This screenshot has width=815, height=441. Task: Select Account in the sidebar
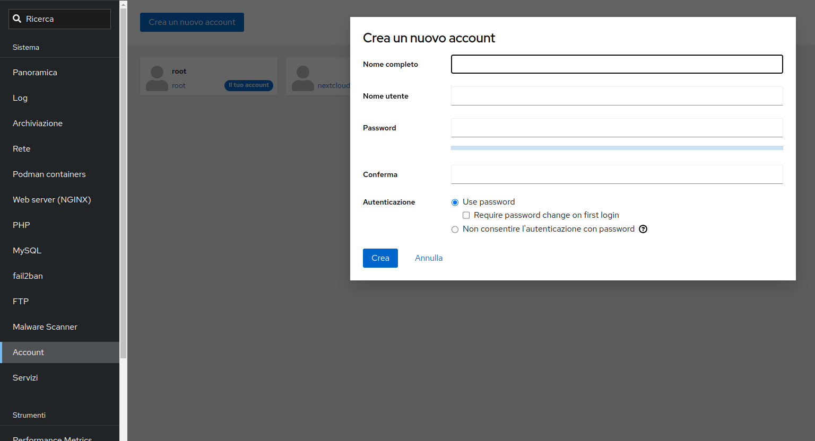(x=59, y=352)
